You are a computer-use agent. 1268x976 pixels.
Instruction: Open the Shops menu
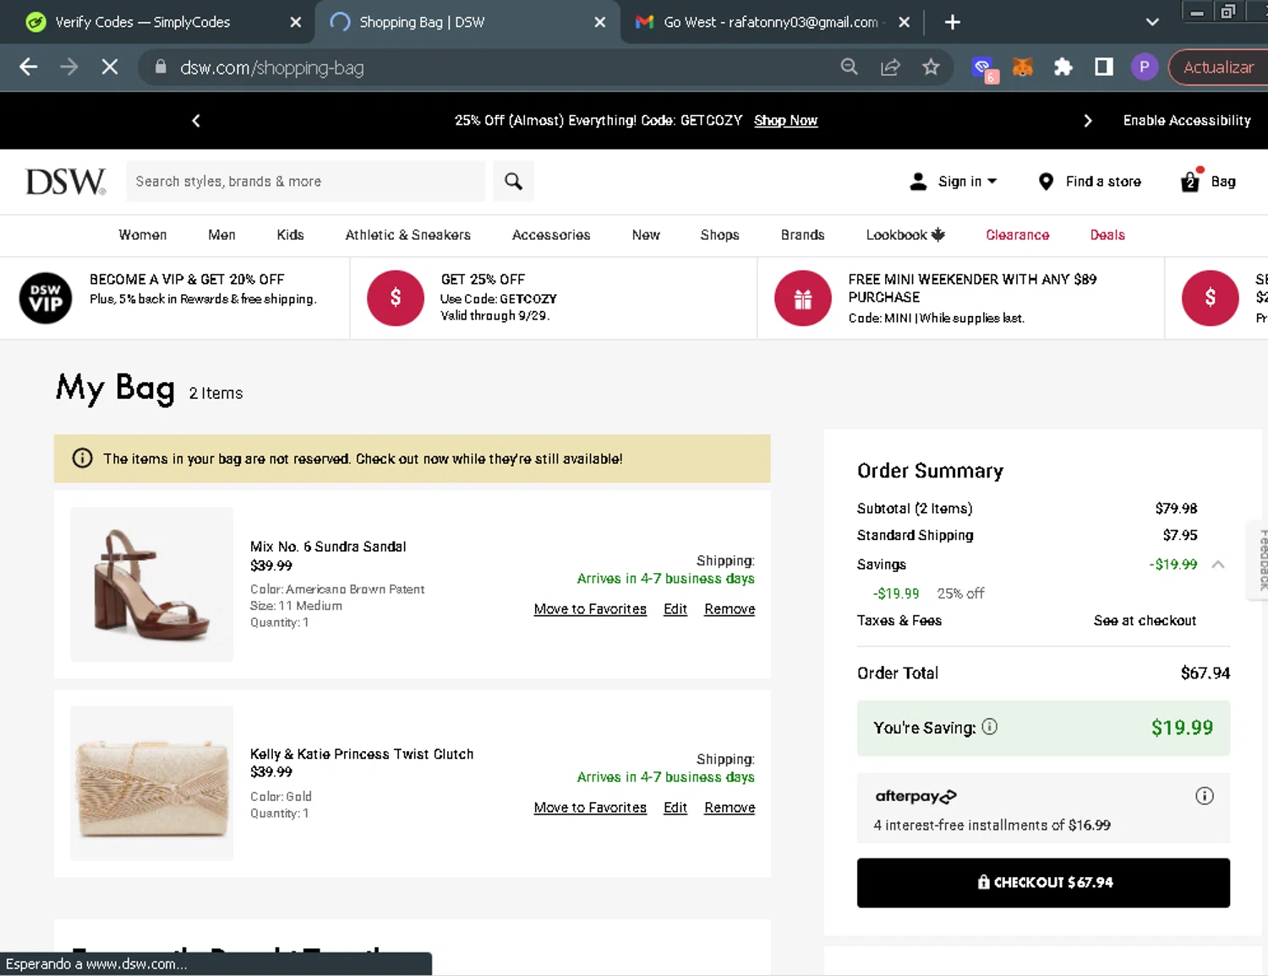tap(719, 235)
